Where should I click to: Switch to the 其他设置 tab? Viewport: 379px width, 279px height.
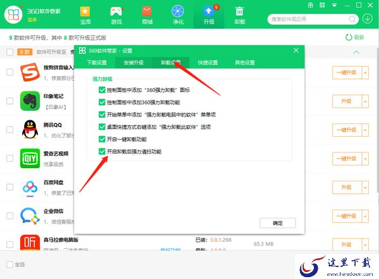[x=244, y=62]
